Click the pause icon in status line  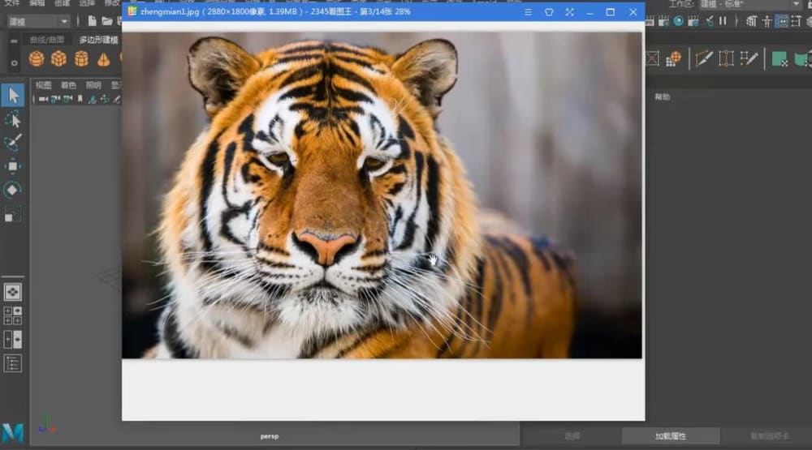[723, 21]
